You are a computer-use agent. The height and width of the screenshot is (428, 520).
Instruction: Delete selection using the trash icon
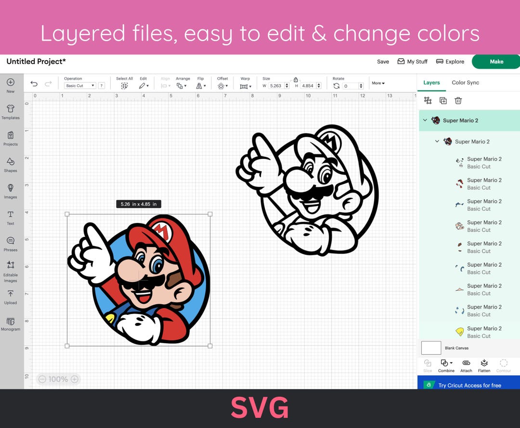pos(458,101)
